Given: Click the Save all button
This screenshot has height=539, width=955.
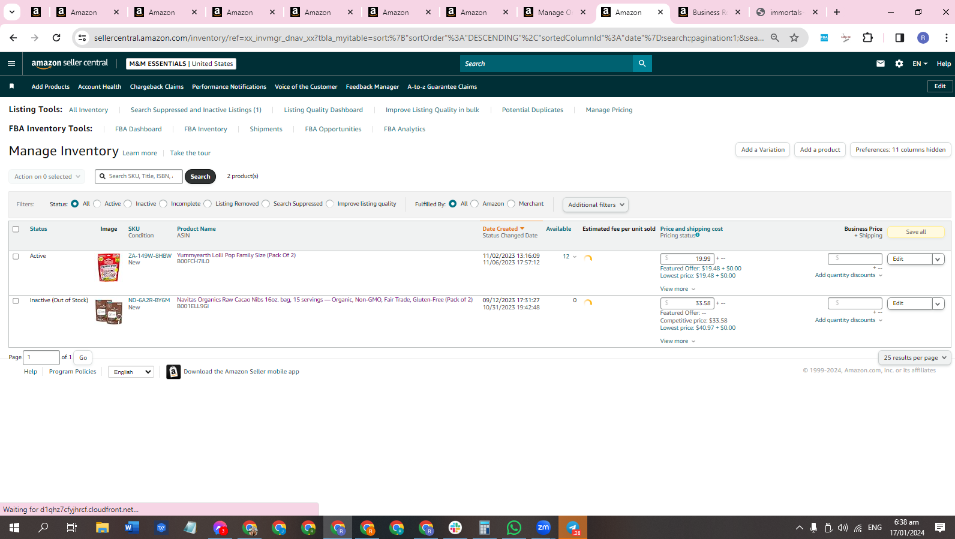Looking at the screenshot, I should [x=916, y=232].
